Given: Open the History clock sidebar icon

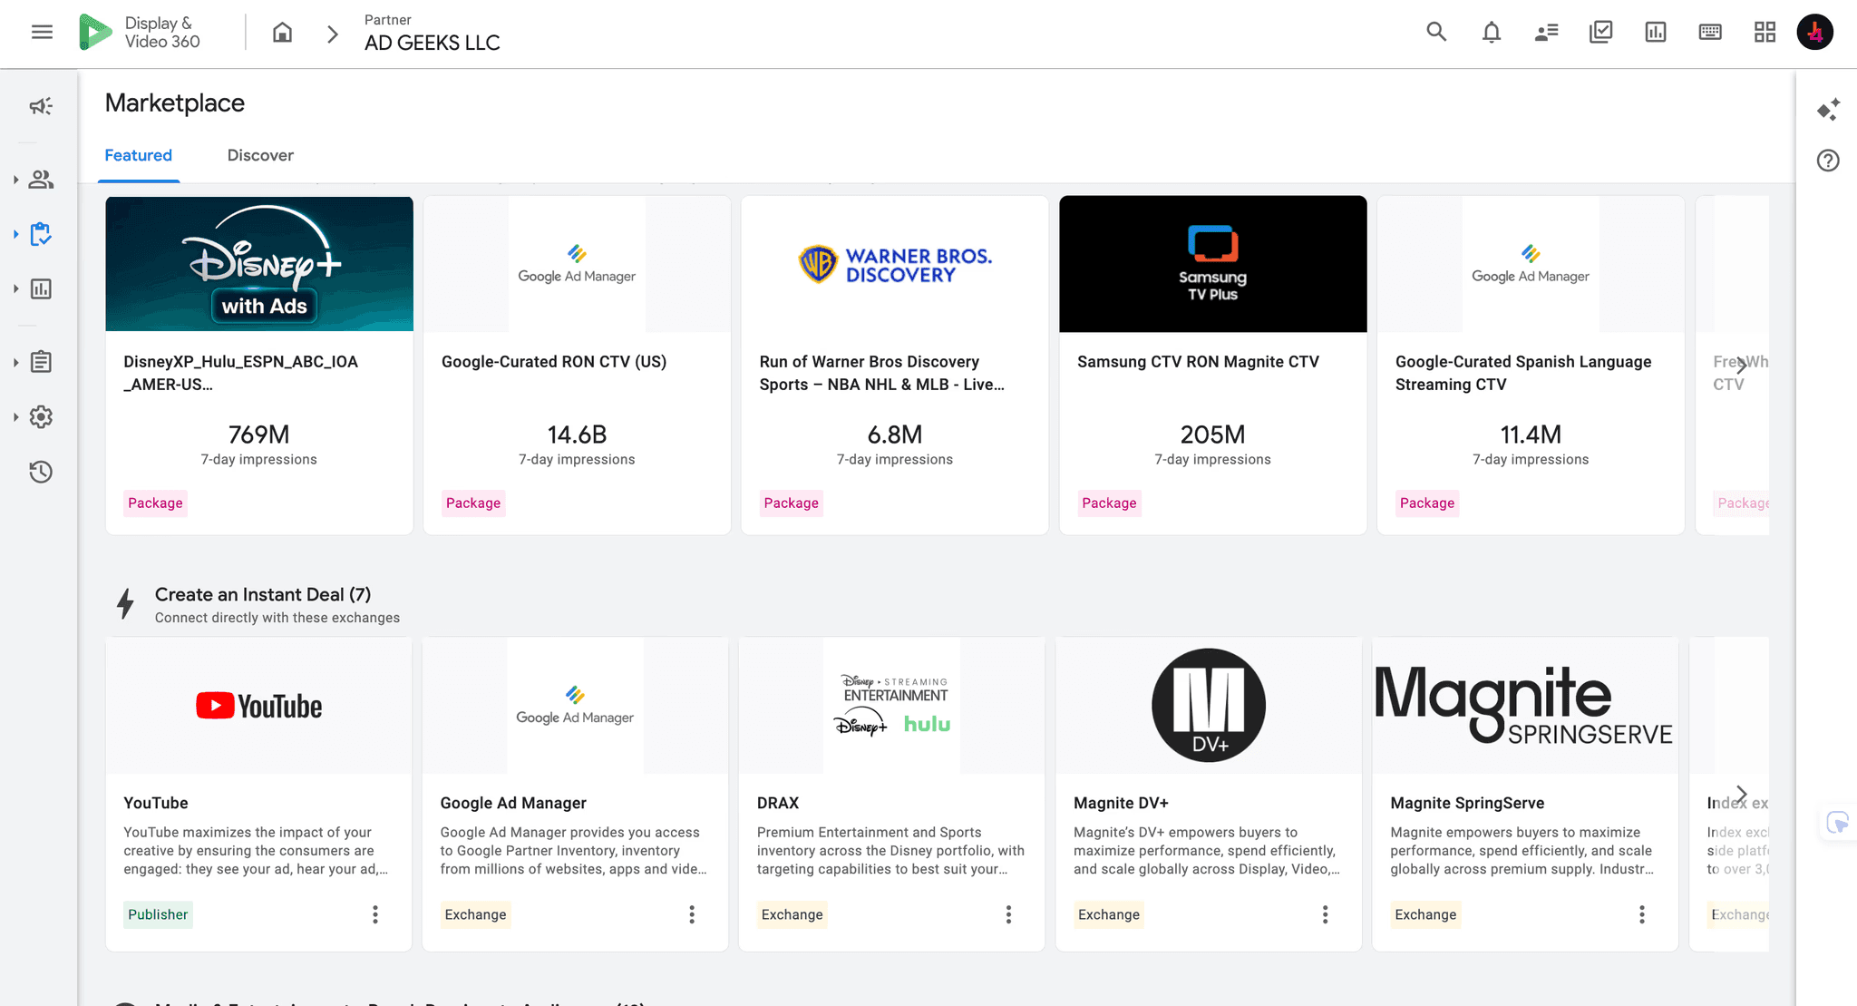Looking at the screenshot, I should [41, 472].
